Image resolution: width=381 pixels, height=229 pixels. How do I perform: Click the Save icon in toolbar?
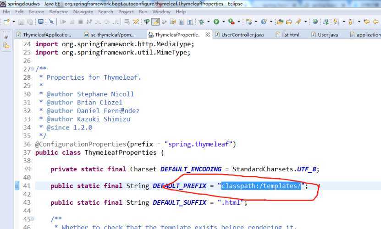[22, 22]
